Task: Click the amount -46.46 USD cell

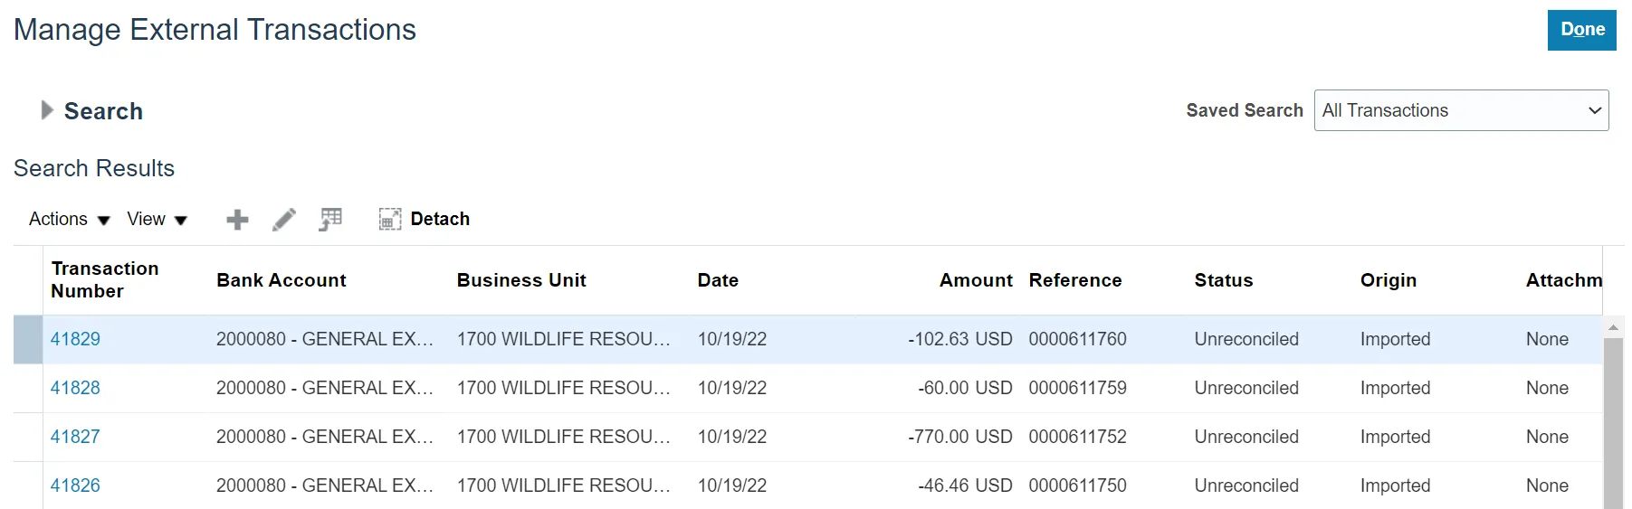Action: point(965,485)
